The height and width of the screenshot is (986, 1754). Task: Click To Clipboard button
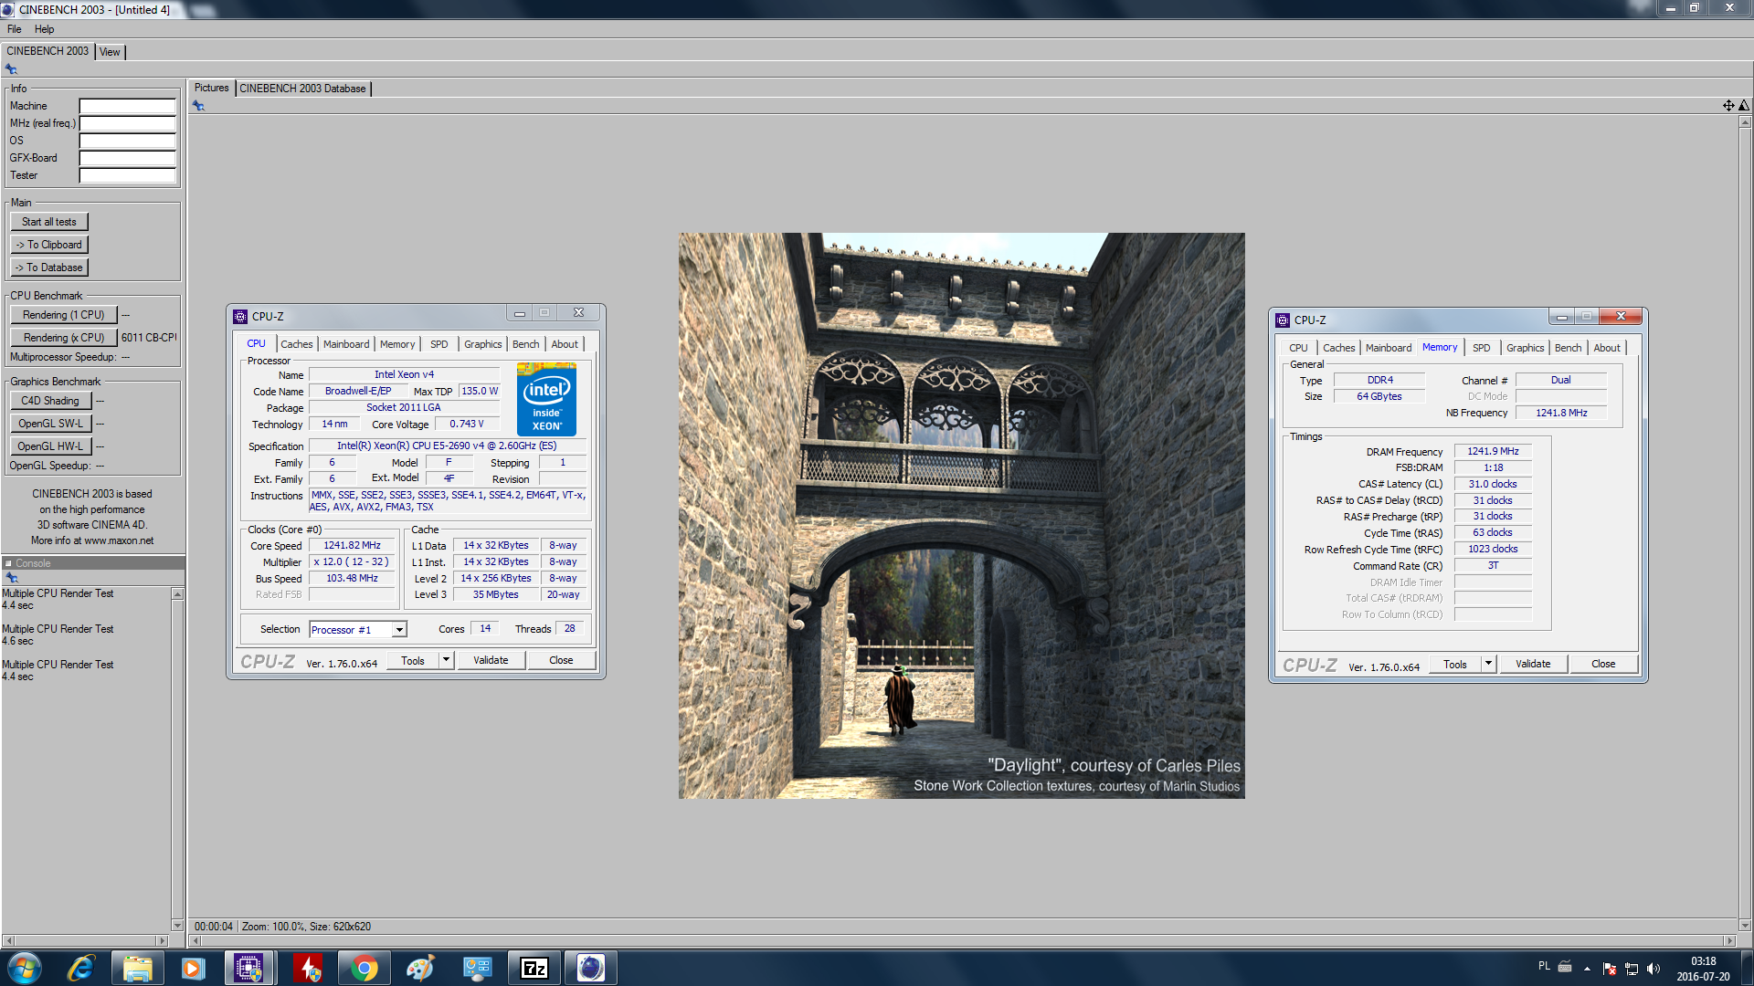pos(49,245)
